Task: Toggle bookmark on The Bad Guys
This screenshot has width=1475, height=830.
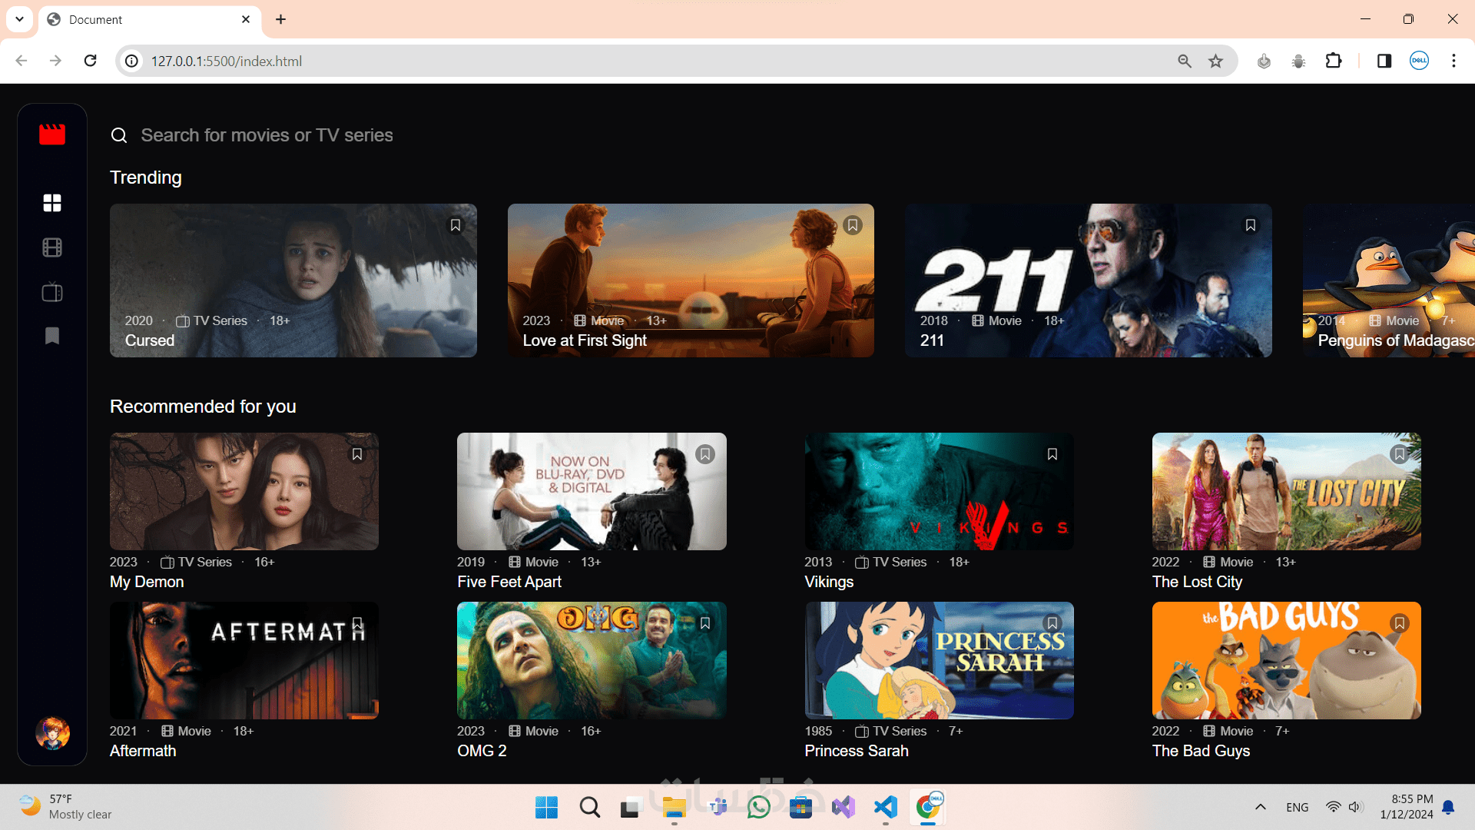Action: 1400,623
